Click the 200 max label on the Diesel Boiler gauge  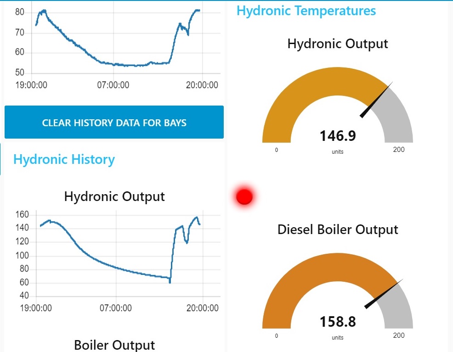pyautogui.click(x=399, y=335)
